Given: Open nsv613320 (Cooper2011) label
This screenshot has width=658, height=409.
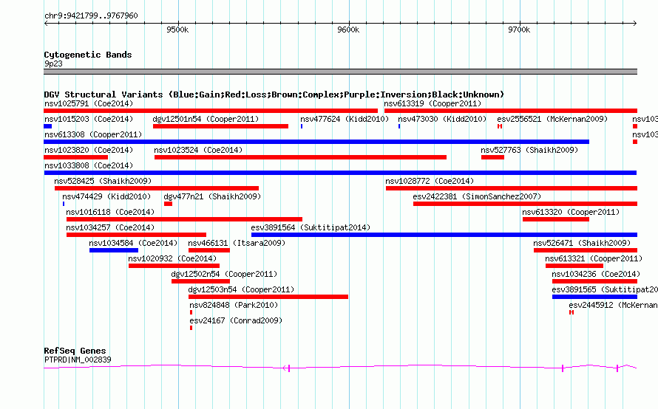Looking at the screenshot, I should tap(571, 212).
